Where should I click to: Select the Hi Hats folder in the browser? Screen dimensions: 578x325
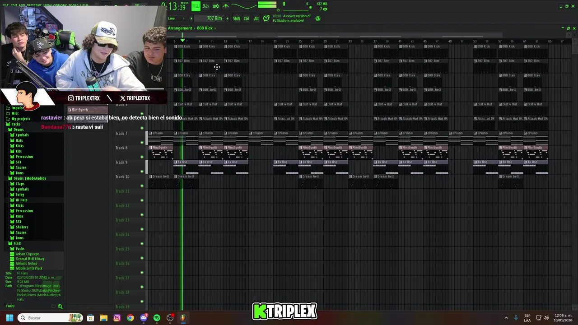point(21,200)
